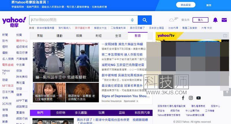
Task: Open Yahoo YouTube icon
Action: click(x=198, y=98)
